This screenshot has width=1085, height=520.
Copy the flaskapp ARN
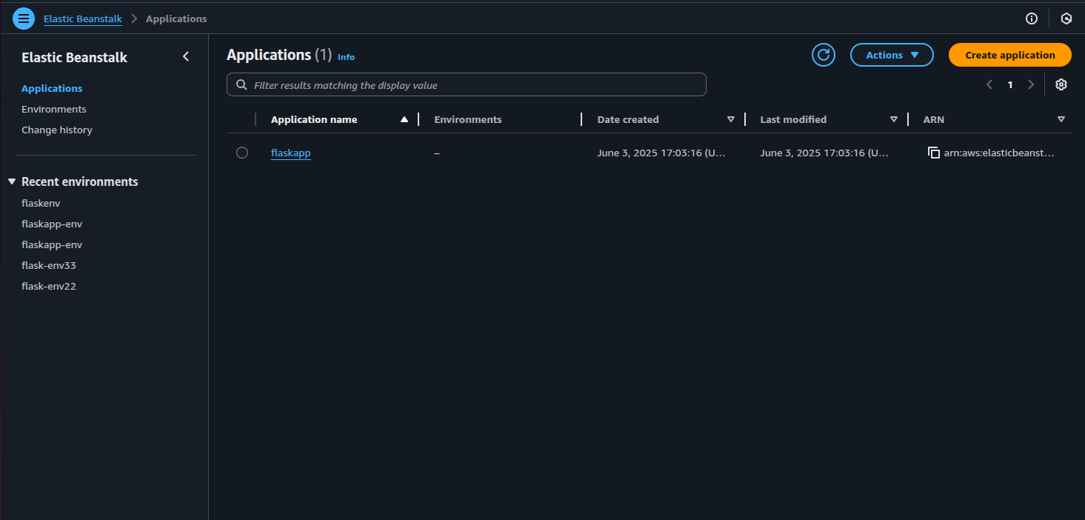(x=934, y=153)
